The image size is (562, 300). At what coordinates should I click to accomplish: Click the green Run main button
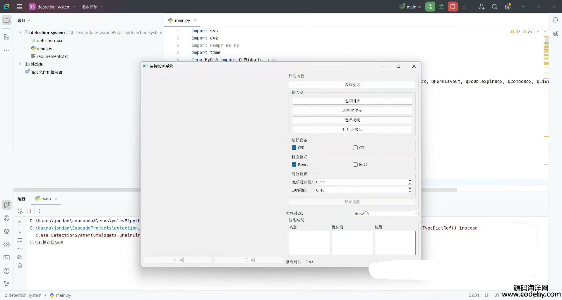[430, 7]
